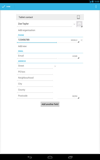The height and width of the screenshot is (160, 100).
Task: Tap the Android home navigation button
Action: 50,157
